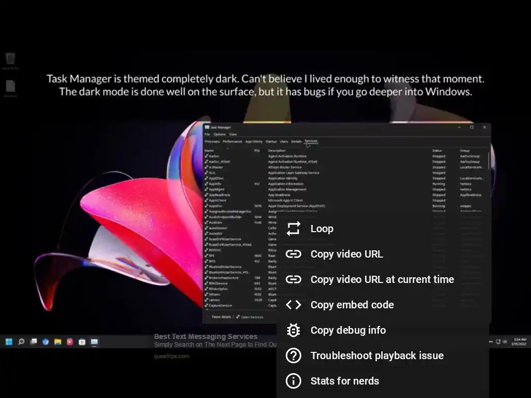Click the gear icon beside the AarSvc service
This screenshot has height=398, width=531.
[x=206, y=157]
